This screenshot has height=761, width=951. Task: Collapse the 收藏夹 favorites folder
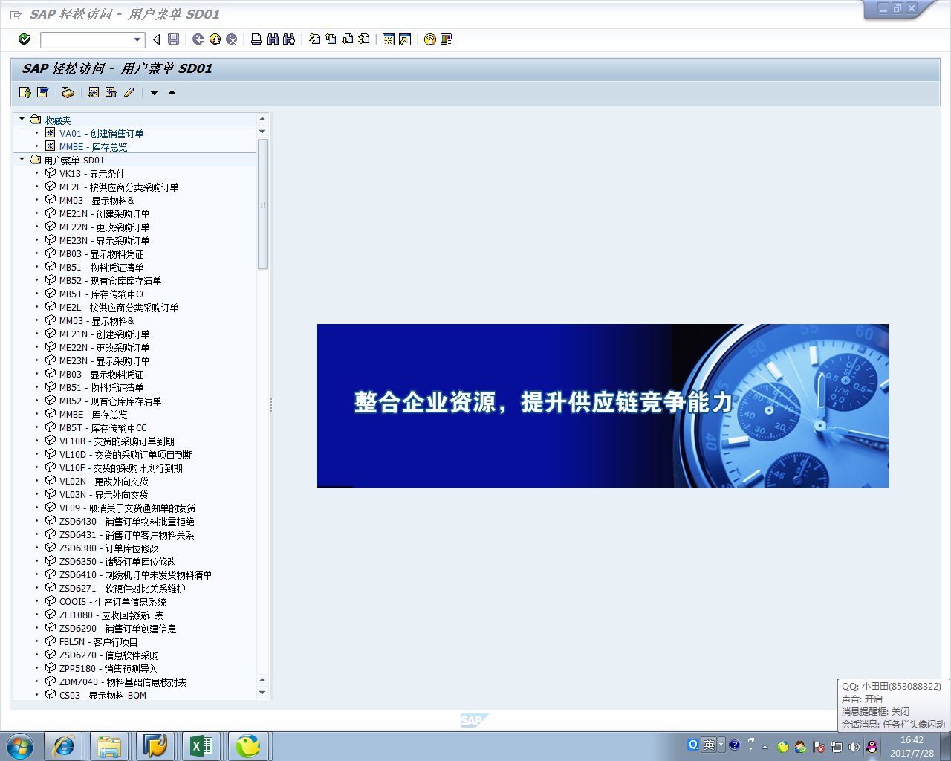click(22, 120)
